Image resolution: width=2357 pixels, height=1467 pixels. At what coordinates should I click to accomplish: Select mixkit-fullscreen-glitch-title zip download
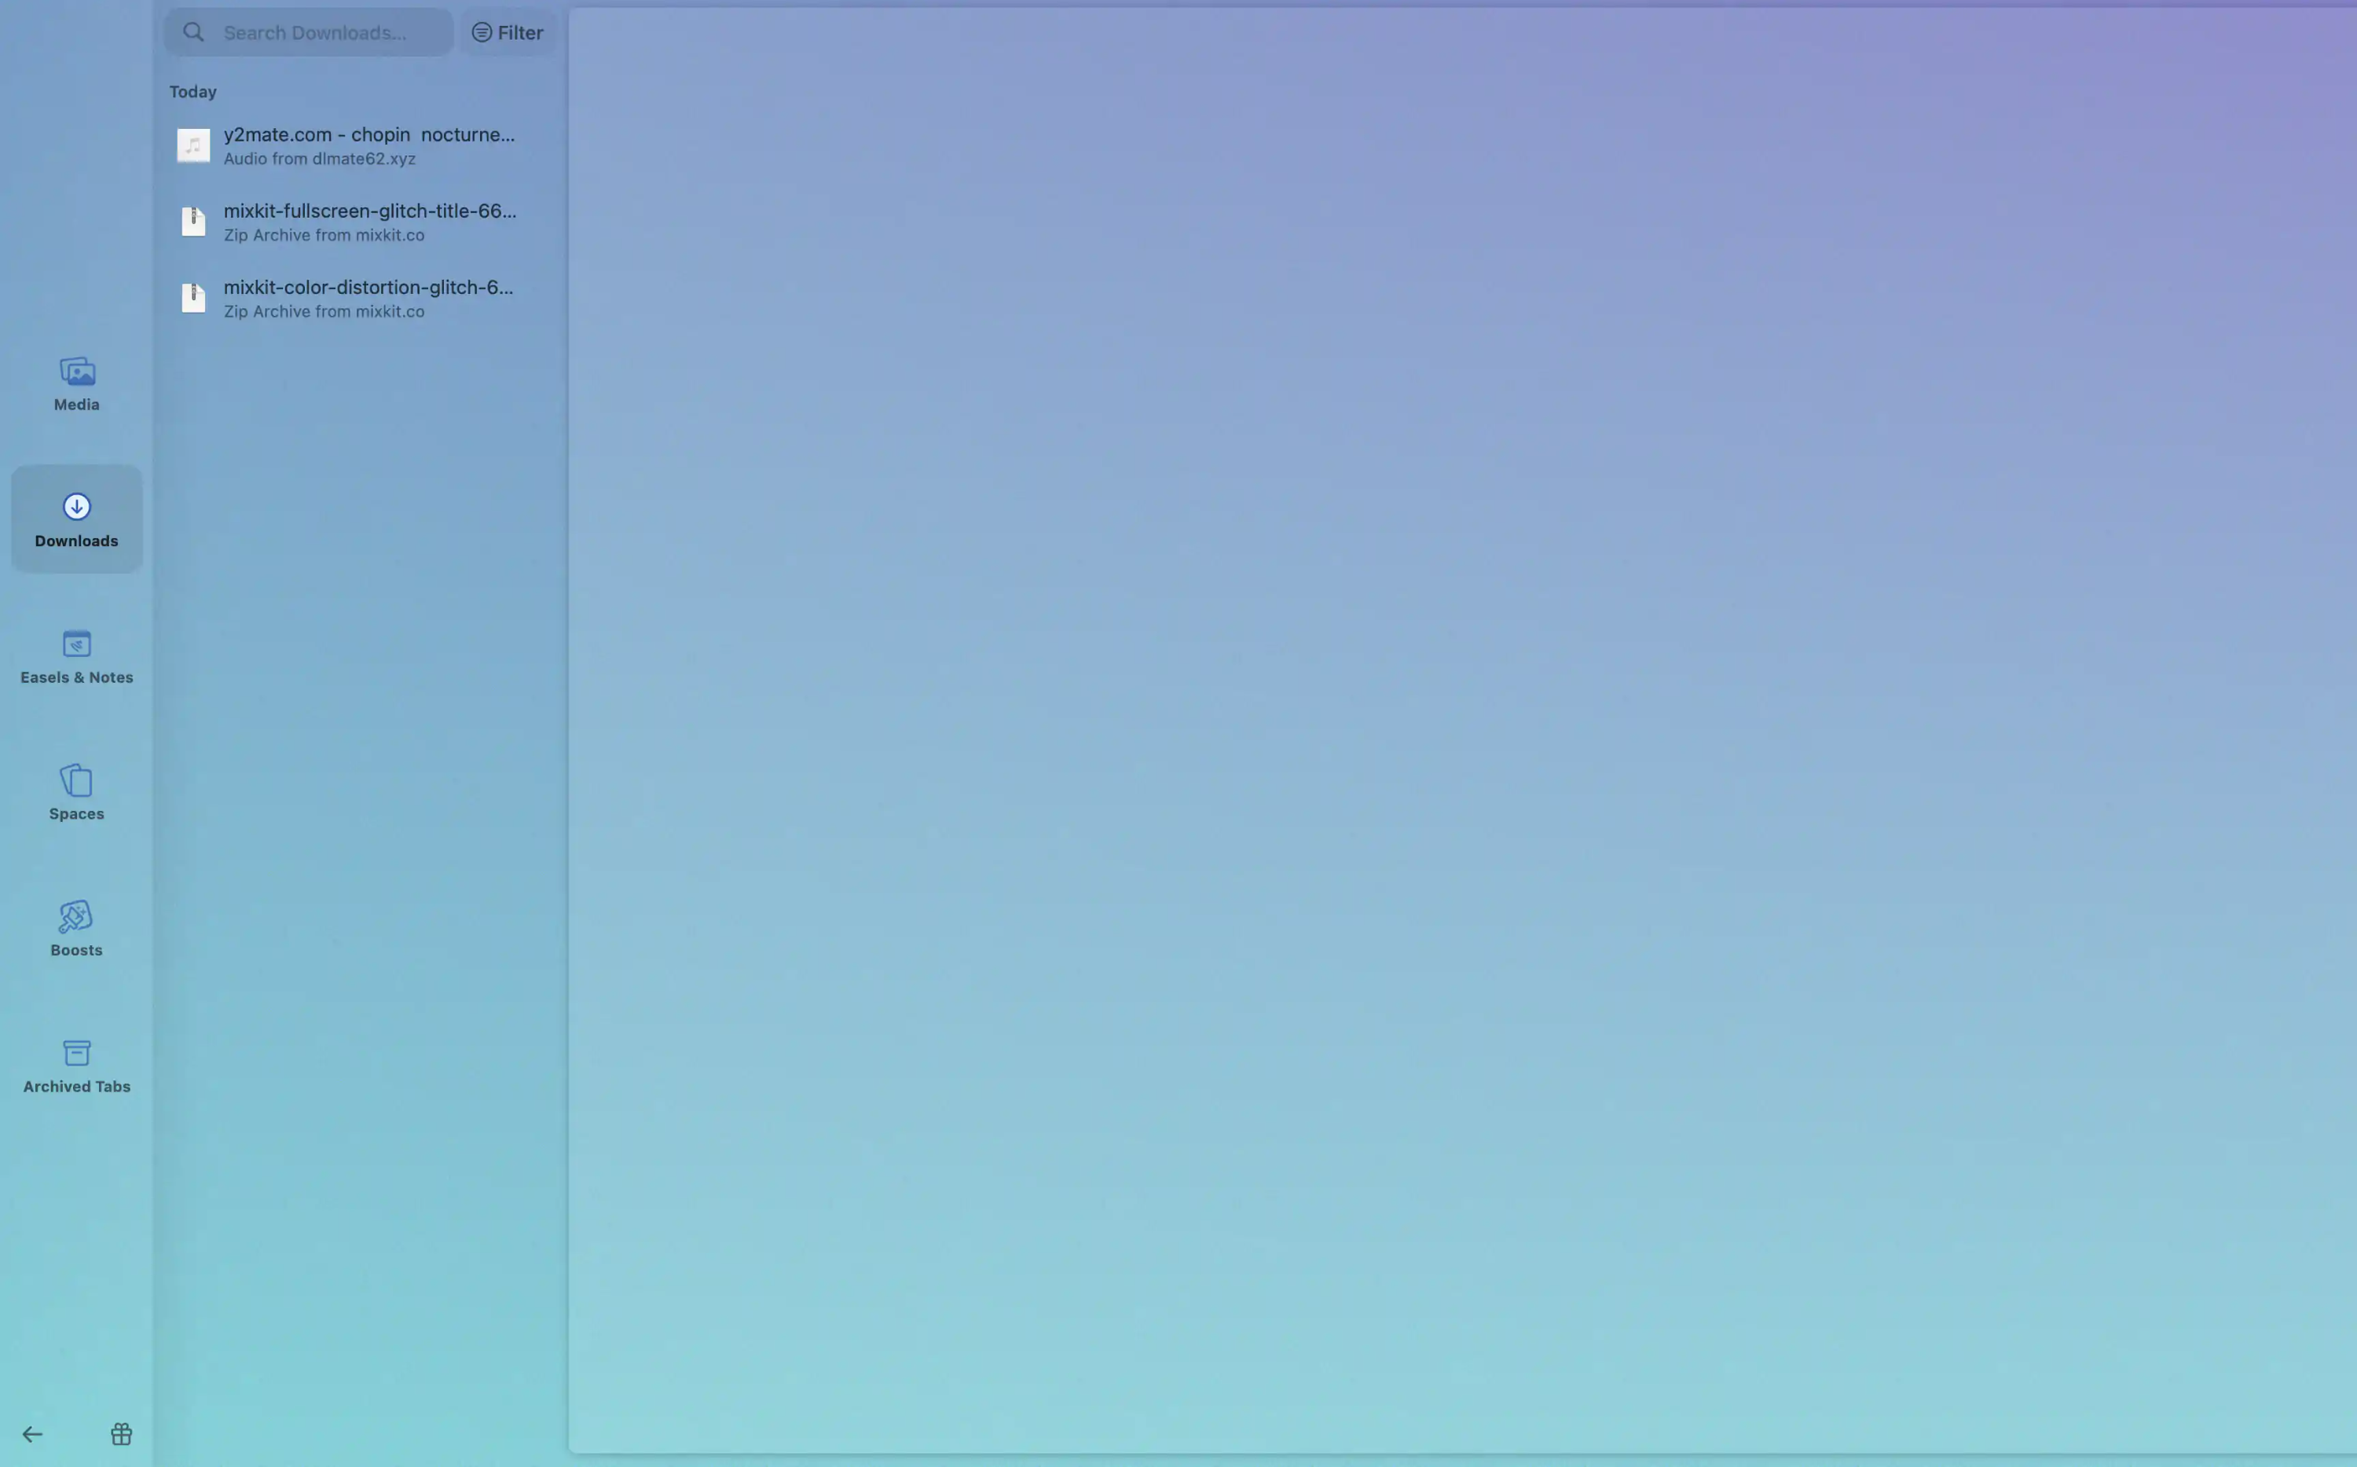(368, 222)
